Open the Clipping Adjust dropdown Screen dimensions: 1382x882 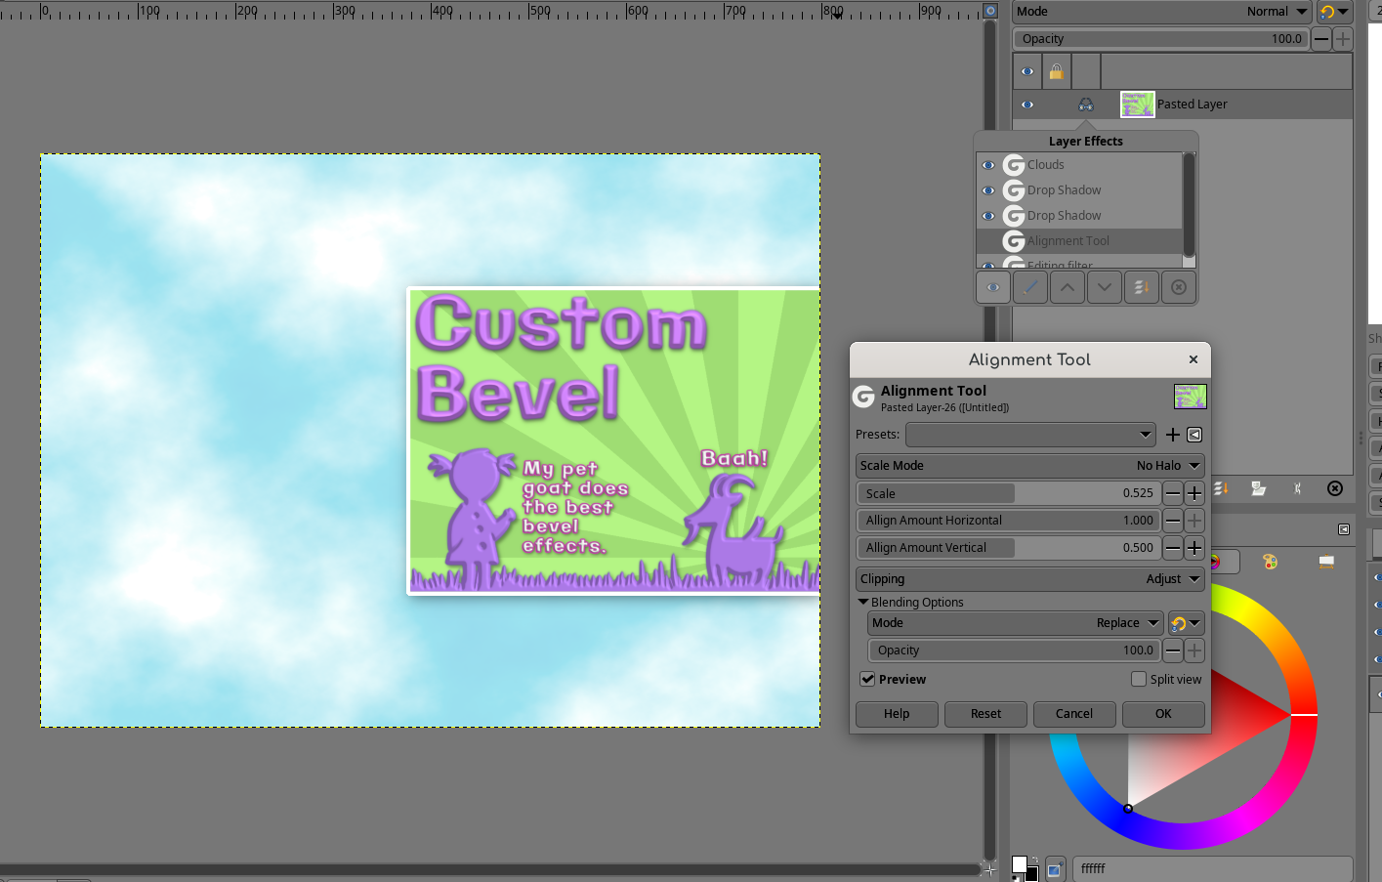coord(1030,579)
